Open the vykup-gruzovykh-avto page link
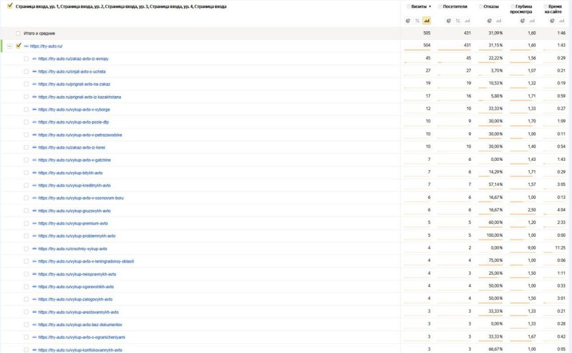 pyautogui.click(x=74, y=211)
